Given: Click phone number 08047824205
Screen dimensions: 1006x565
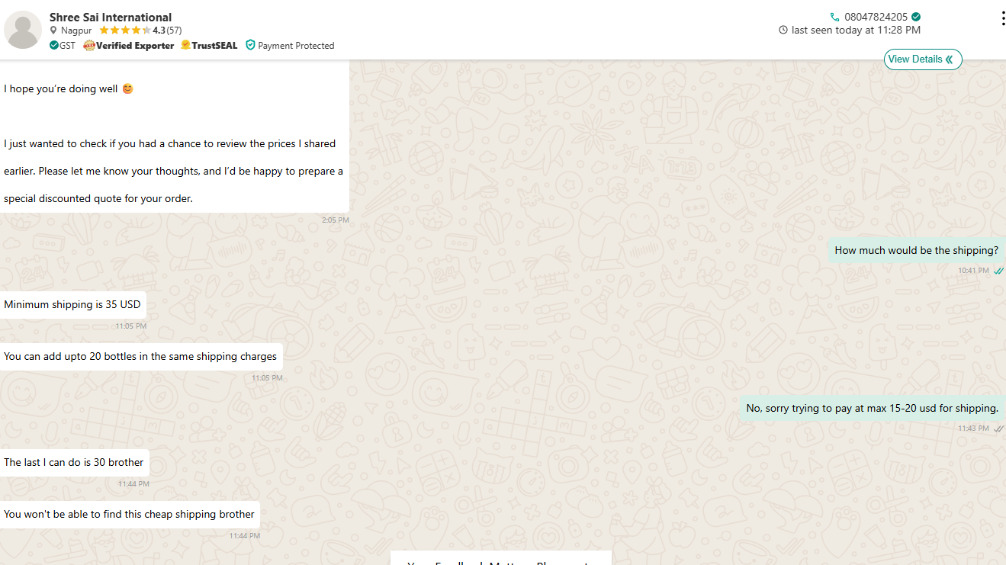Looking at the screenshot, I should (876, 17).
